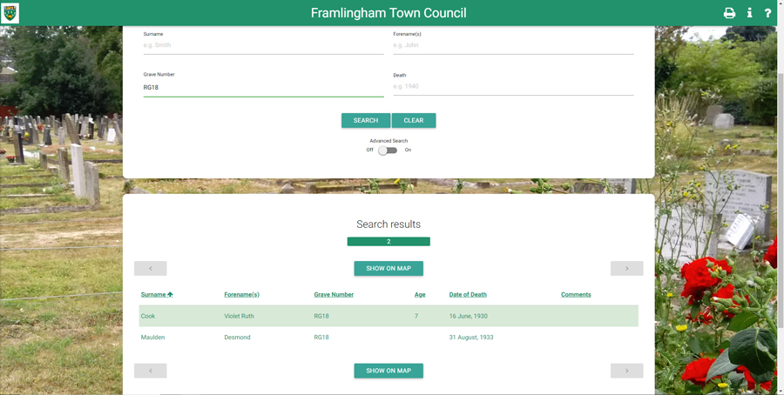Click the date 31 August, 1933

tap(471, 337)
